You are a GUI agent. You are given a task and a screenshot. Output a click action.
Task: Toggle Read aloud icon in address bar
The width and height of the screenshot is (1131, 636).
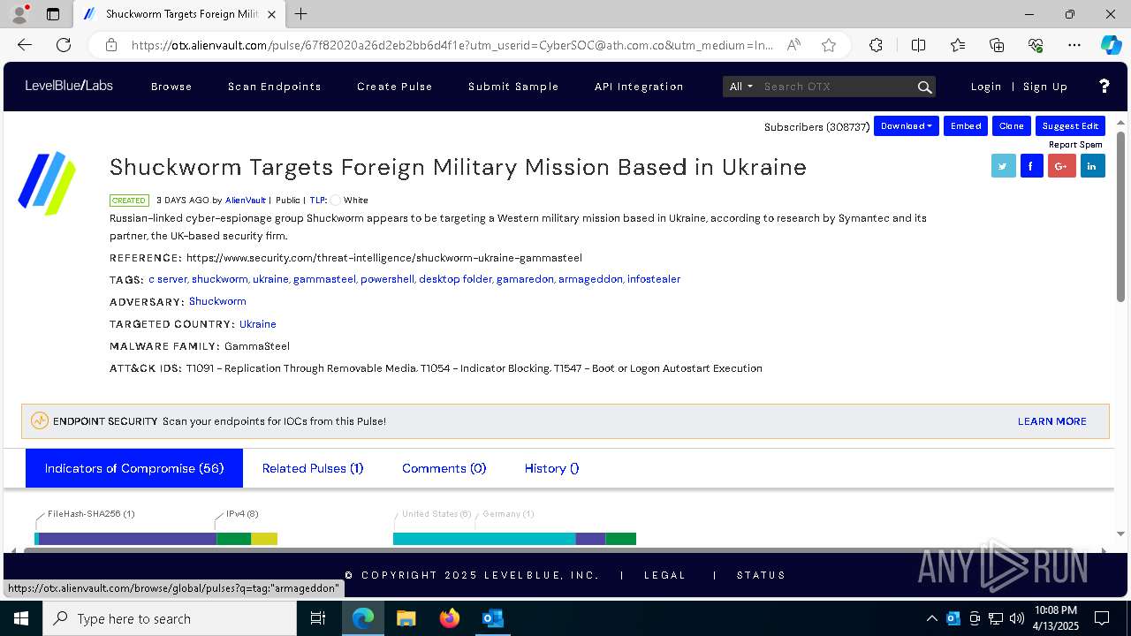[x=793, y=45]
